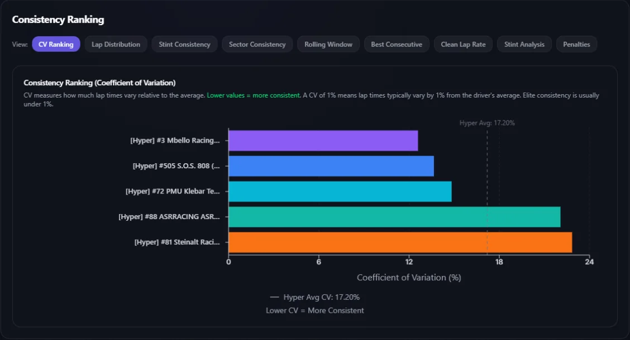The height and width of the screenshot is (340, 630).
Task: Open the Stint Analysis view
Action: (x=524, y=44)
